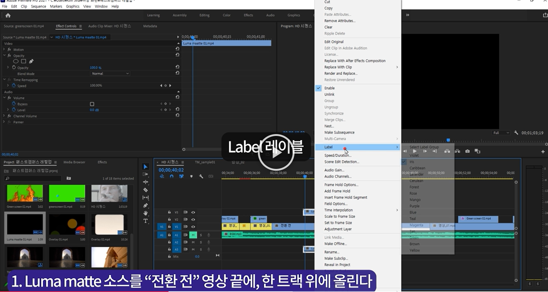Create a 4-point polygon mask under Opacity
The height and width of the screenshot is (292, 548).
(x=23, y=62)
